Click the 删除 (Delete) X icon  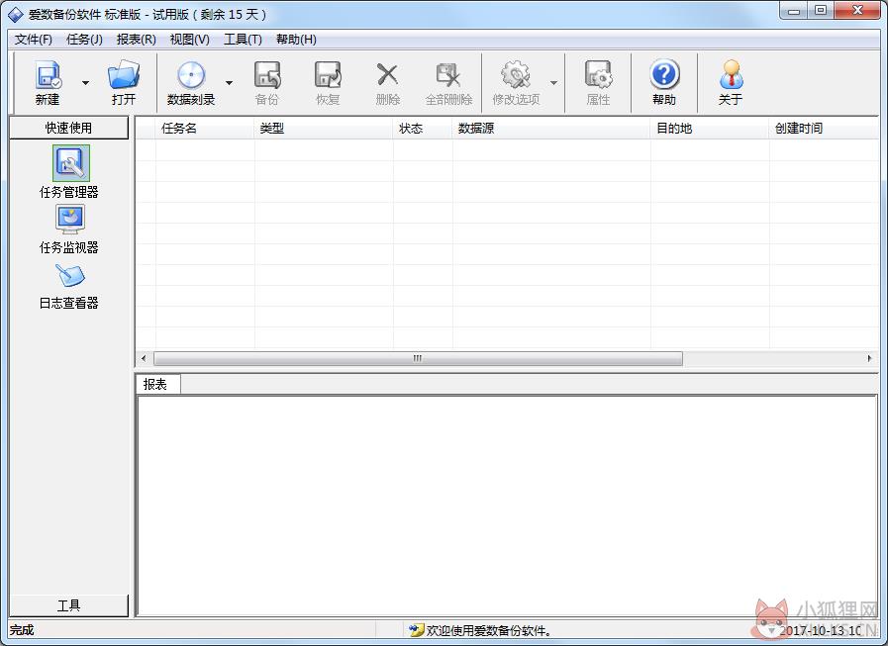(x=388, y=74)
